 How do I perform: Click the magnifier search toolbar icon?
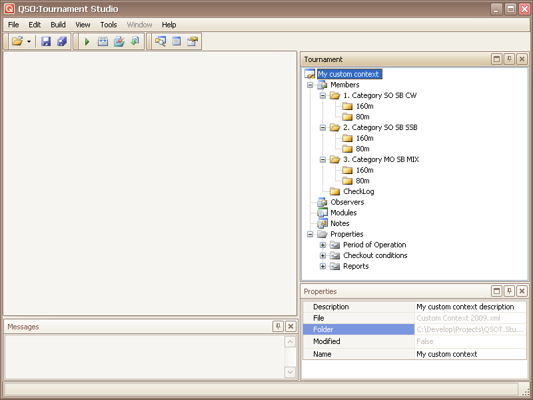(x=160, y=41)
